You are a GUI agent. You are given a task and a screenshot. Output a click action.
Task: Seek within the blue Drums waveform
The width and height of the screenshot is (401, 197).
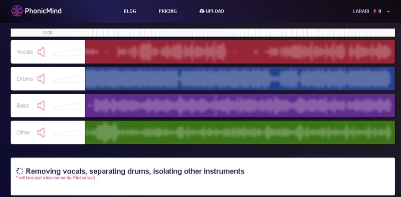coord(240,79)
